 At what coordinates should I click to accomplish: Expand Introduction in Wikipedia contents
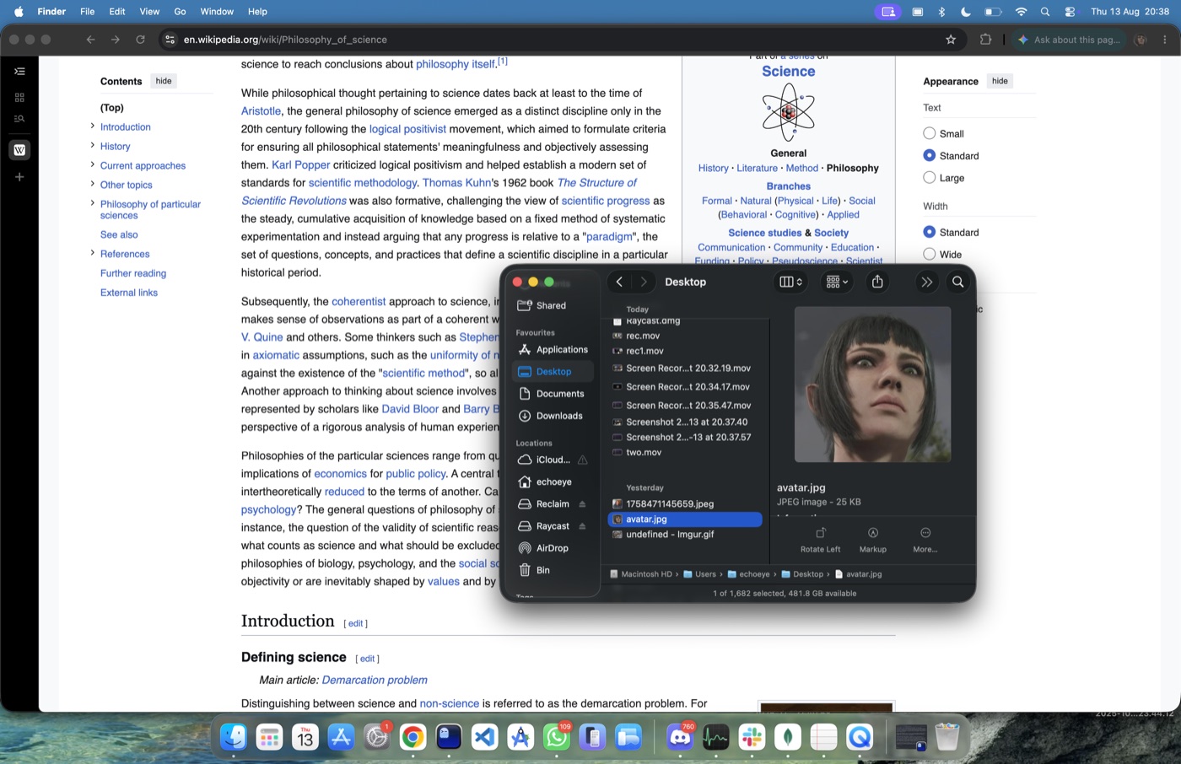pyautogui.click(x=92, y=126)
